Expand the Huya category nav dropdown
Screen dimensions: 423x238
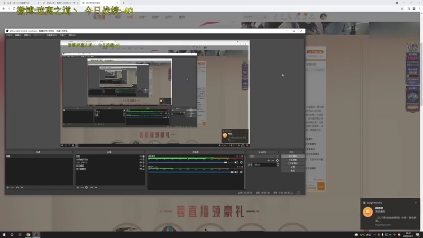tap(142, 17)
